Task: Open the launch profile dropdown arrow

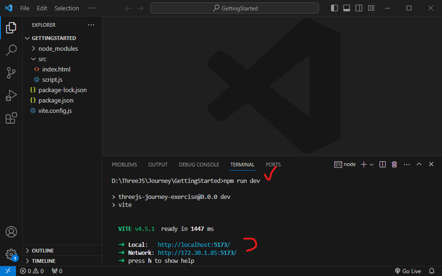Action: point(372,165)
